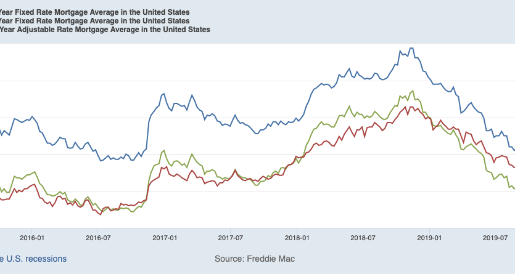Click the 2018-07 x-axis label
Screen dimensions: 515x274
click(363, 237)
